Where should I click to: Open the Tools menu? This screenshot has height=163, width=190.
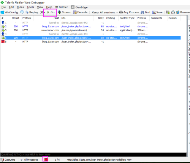click(30, 7)
